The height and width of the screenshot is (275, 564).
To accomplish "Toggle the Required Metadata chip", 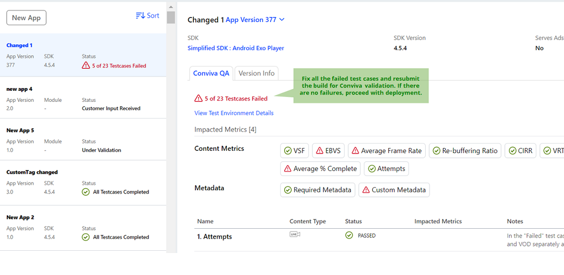I will click(318, 190).
